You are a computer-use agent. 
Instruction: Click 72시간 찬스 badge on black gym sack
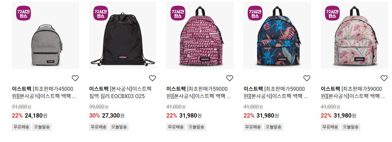(x=101, y=13)
